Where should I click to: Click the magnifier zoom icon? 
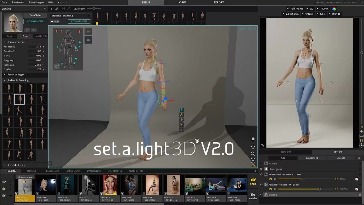click(253, 154)
